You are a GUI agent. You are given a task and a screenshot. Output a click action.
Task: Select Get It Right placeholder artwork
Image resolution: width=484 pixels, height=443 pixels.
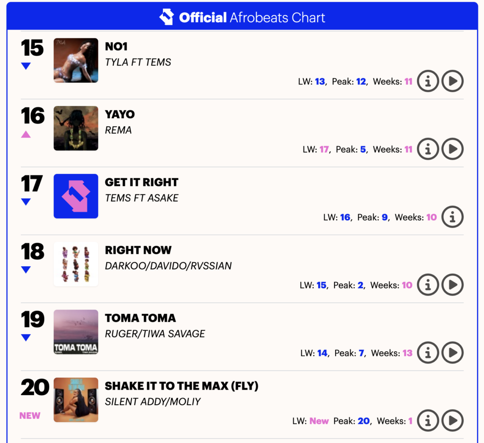(76, 196)
